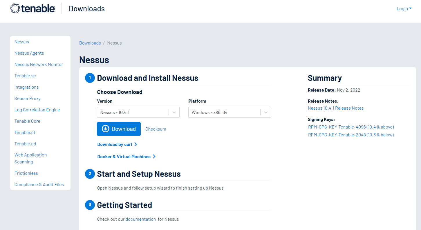Click the step 3 circle badge
The height and width of the screenshot is (230, 421).
coord(90,205)
